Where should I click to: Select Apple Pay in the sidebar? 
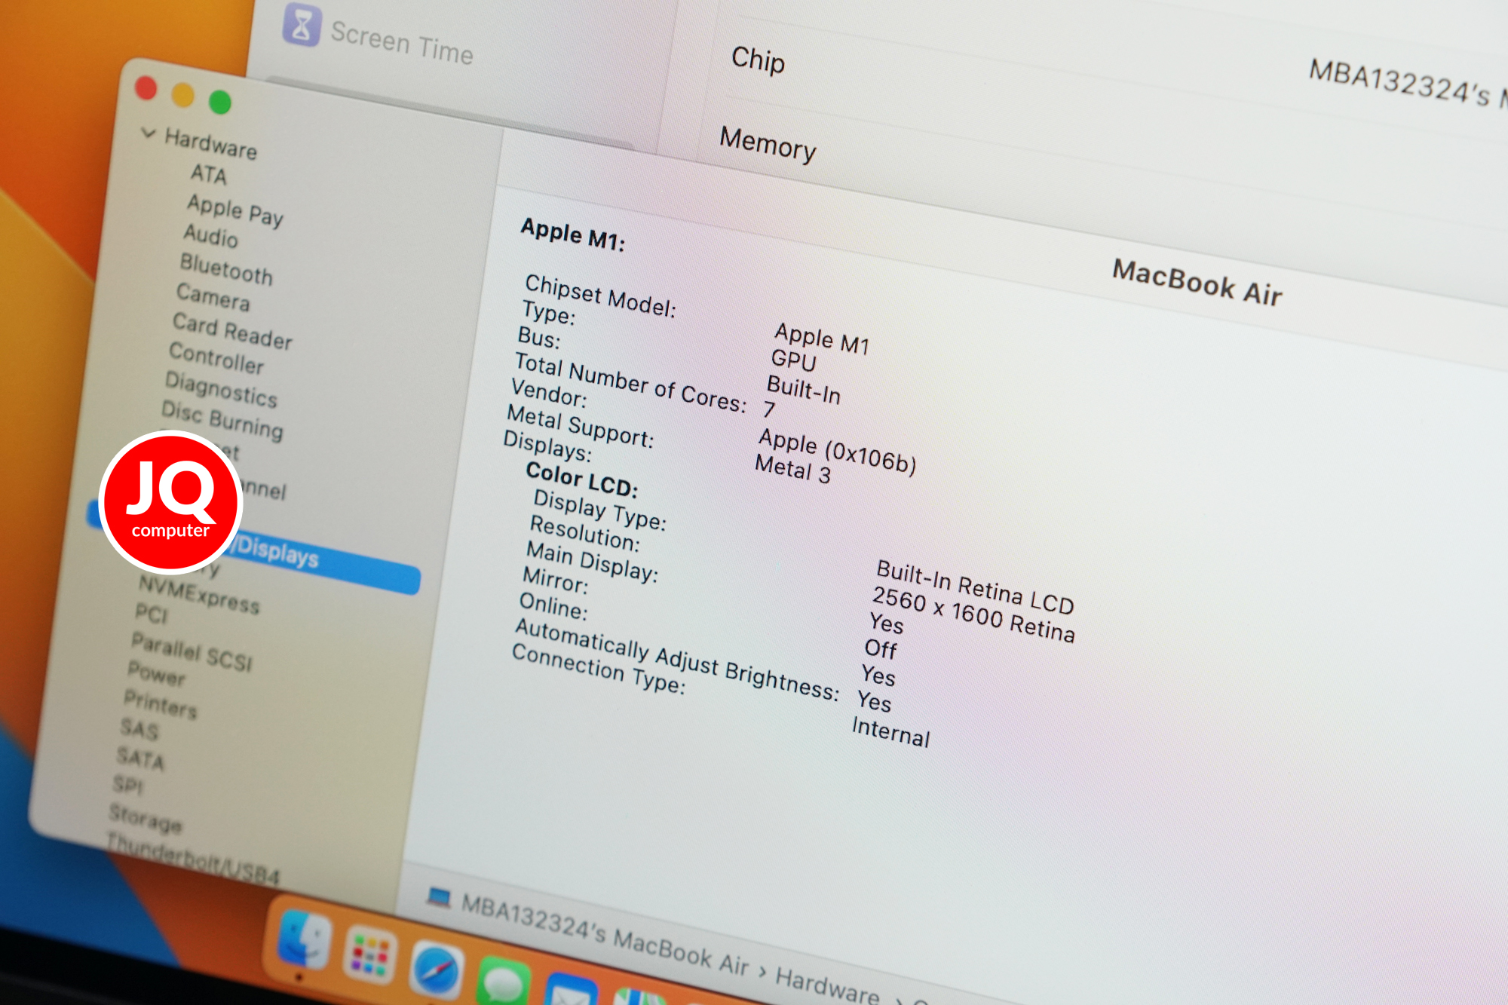[x=235, y=210]
